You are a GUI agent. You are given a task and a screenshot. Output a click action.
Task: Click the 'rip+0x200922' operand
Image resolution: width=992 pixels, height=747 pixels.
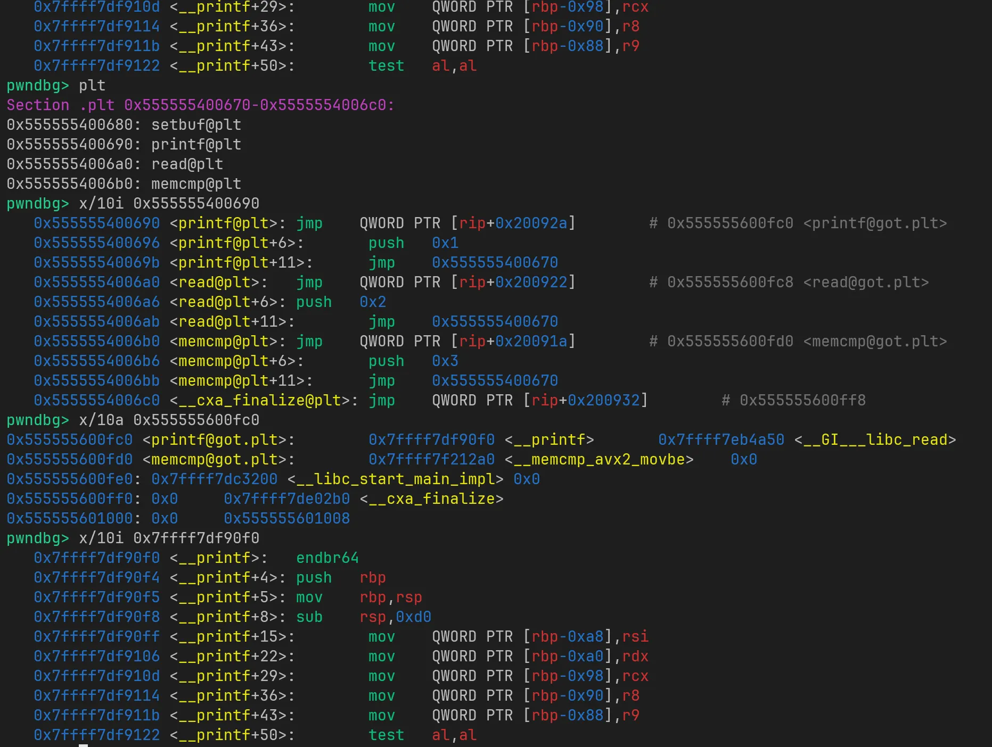point(513,283)
